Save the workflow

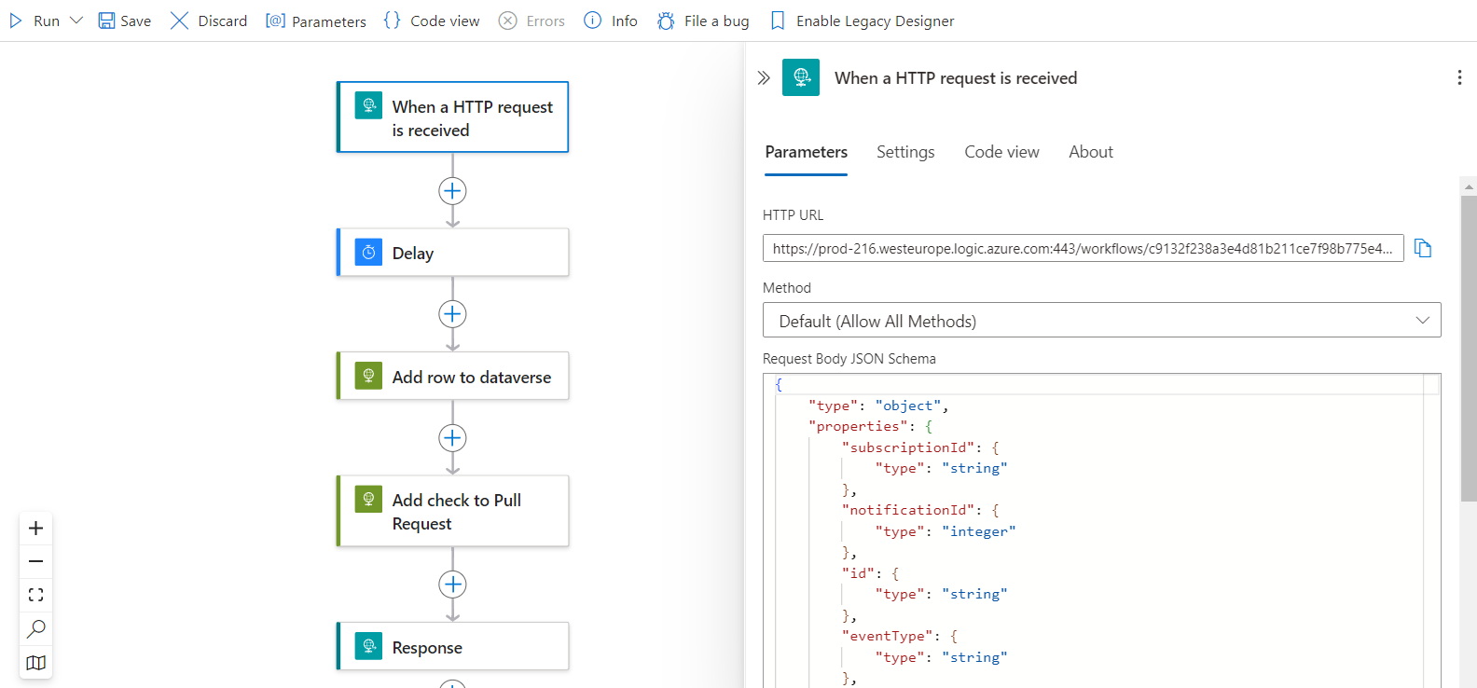tap(125, 21)
